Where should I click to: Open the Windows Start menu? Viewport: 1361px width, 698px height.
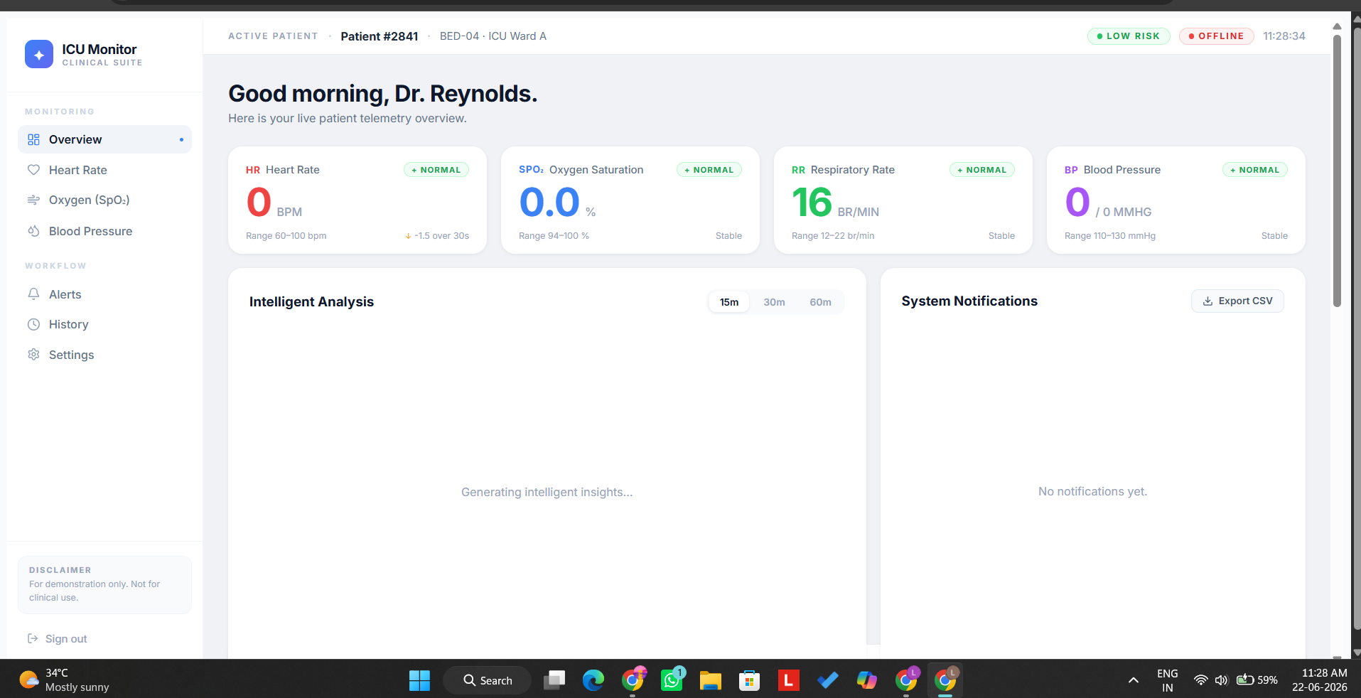[419, 680]
